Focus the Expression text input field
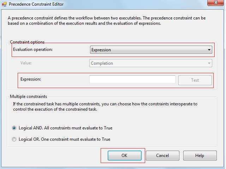 (x=132, y=80)
